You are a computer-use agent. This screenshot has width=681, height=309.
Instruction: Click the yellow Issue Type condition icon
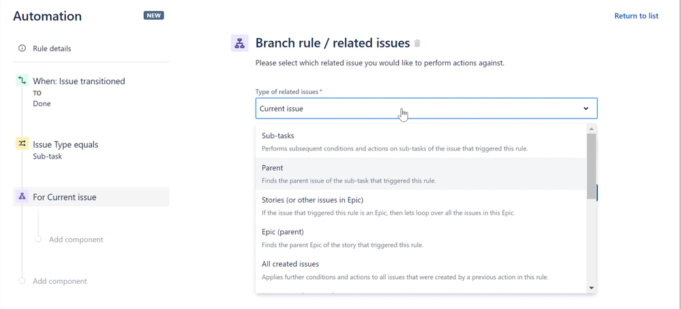point(22,144)
